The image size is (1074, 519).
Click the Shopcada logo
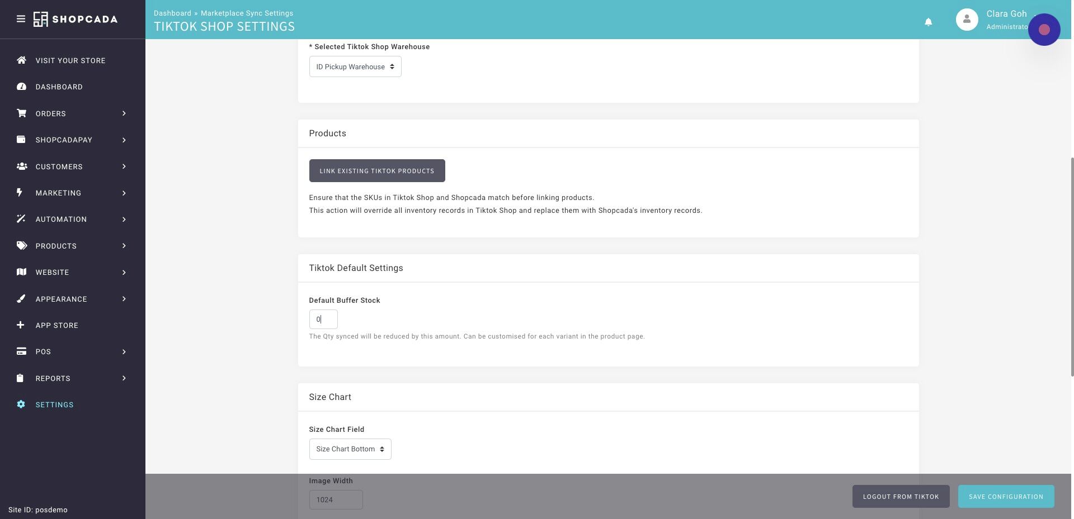coord(76,19)
